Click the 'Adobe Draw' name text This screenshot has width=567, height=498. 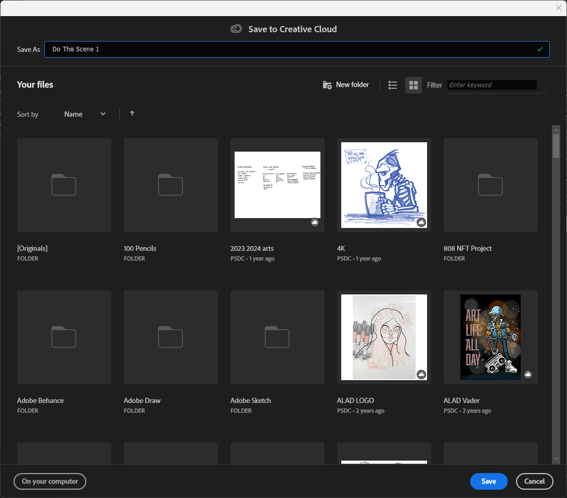tap(142, 400)
